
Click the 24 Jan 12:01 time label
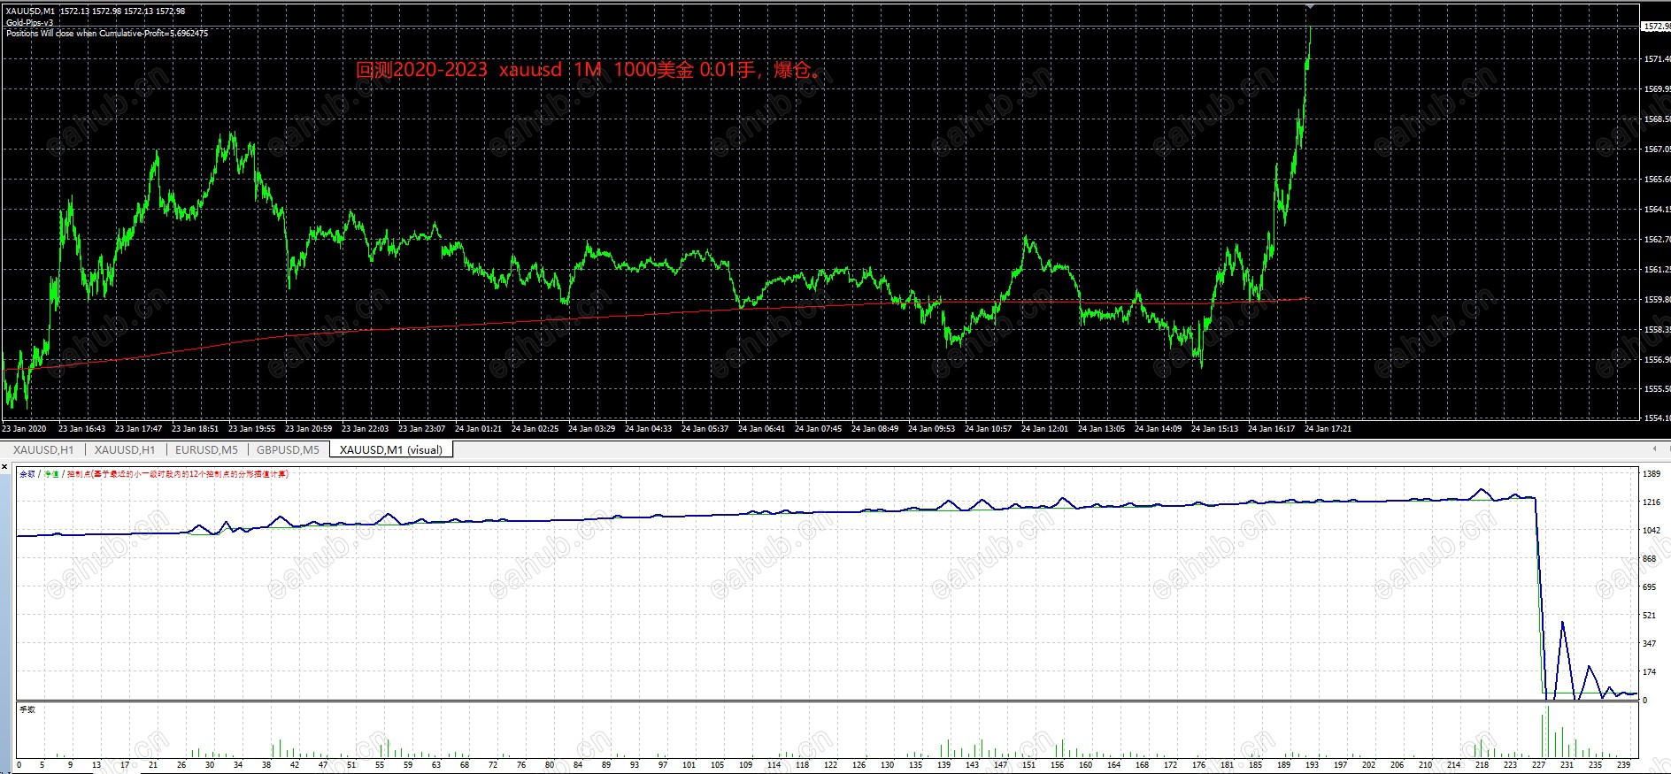[x=1044, y=429]
